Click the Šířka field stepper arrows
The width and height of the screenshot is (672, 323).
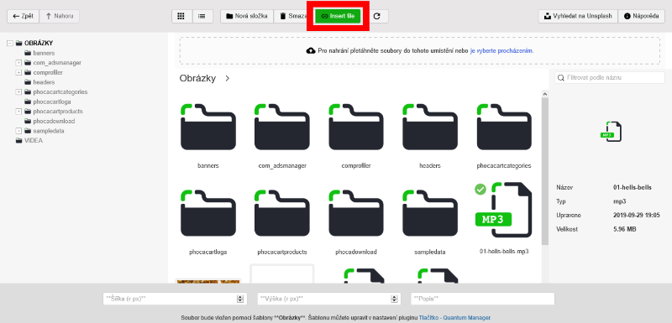coord(240,299)
